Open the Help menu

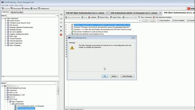pos(21,5)
